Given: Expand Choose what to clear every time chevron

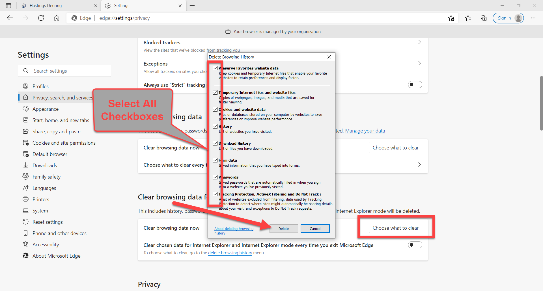Looking at the screenshot, I should tap(419, 165).
